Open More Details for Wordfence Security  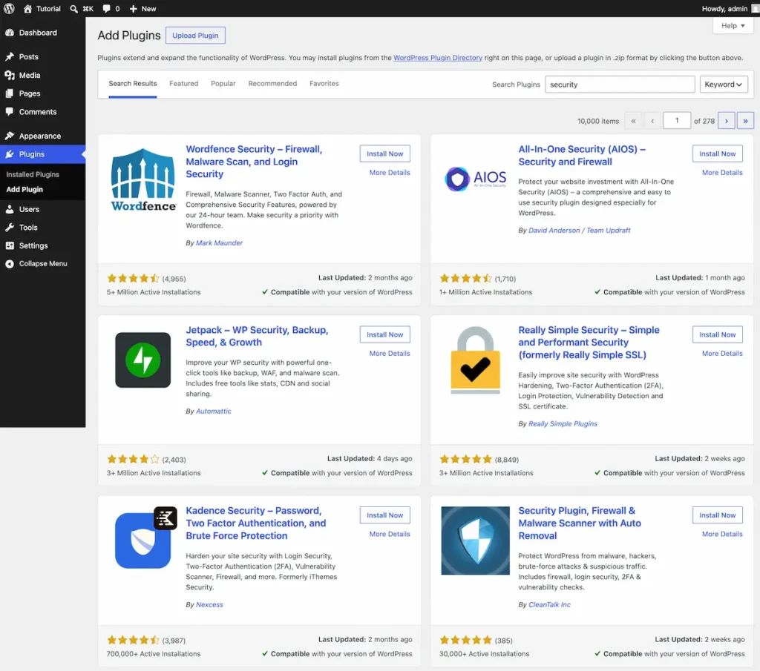point(390,172)
